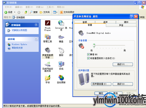
Task: Click the 转到 go button
Action: click(x=142, y=17)
